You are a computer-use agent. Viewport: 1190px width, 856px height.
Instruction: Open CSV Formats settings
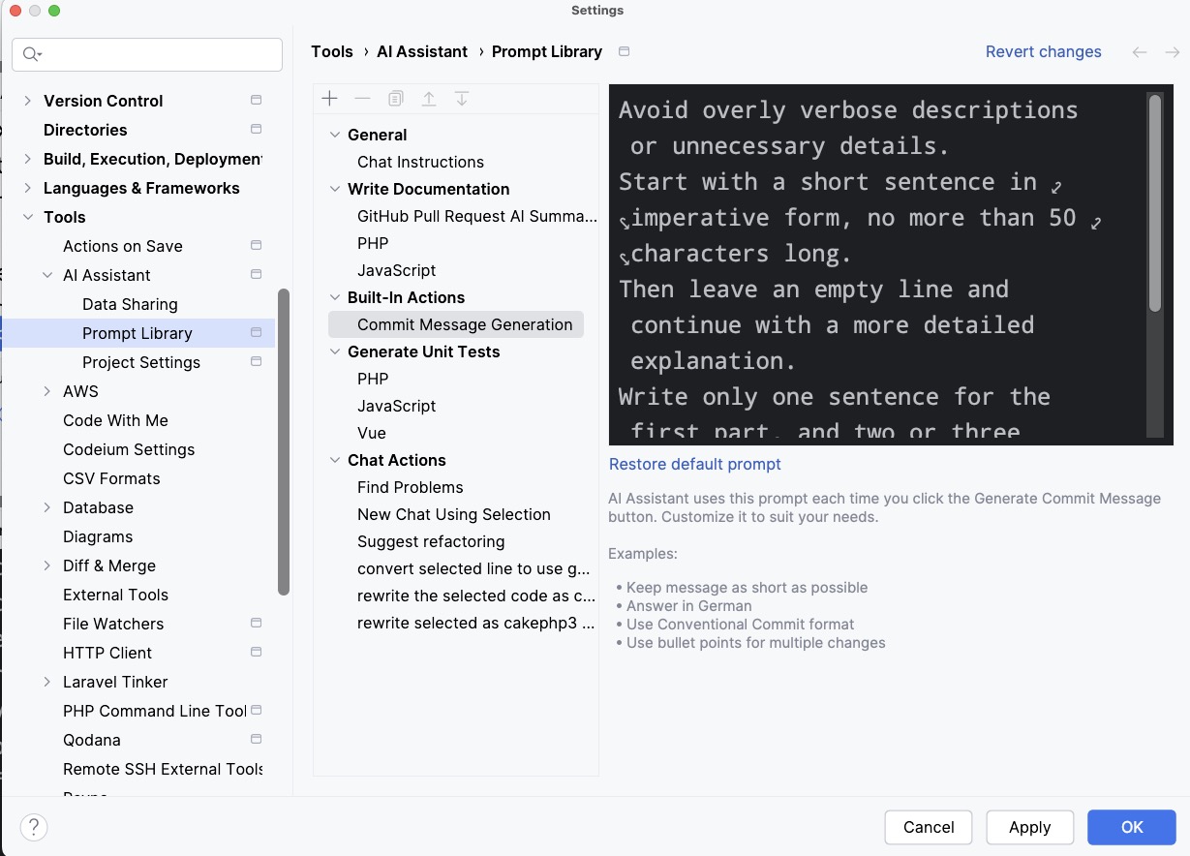click(x=111, y=478)
